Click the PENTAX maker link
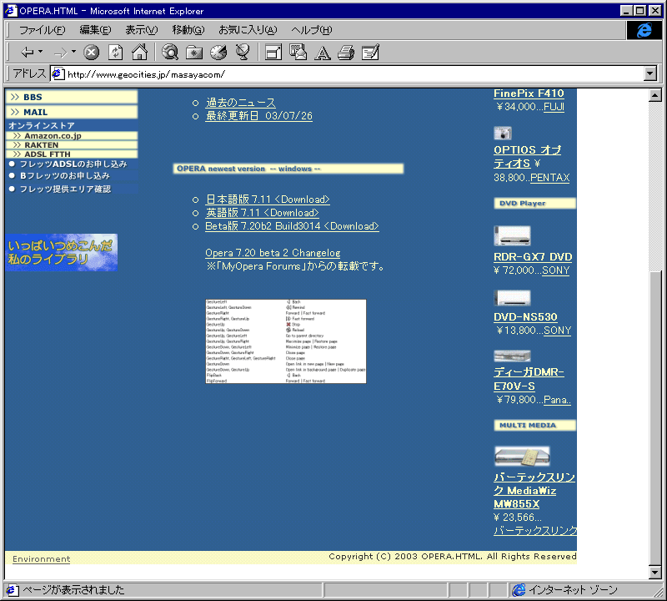This screenshot has width=667, height=601. [550, 178]
